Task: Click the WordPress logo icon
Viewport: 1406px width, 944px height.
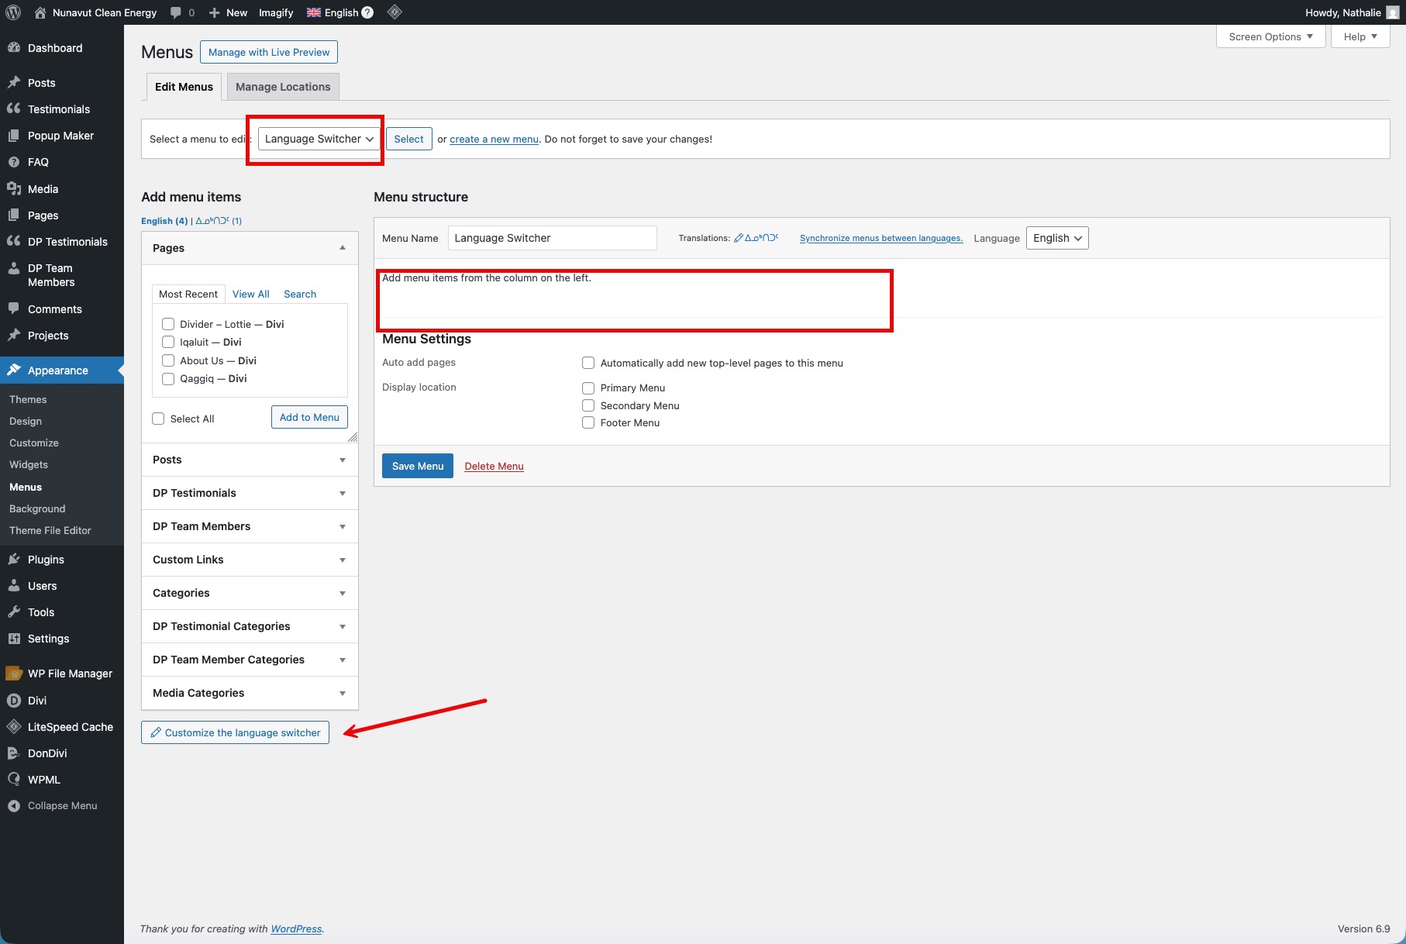Action: (x=13, y=12)
